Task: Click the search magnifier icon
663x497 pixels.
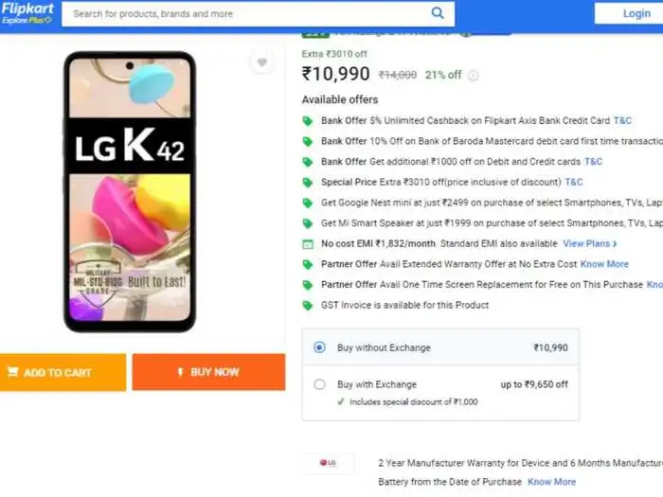Action: tap(438, 13)
